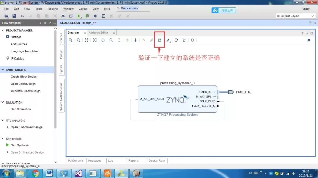Collapse the IP INTEGRATOR section
The width and height of the screenshot is (318, 178).
[x=3, y=70]
